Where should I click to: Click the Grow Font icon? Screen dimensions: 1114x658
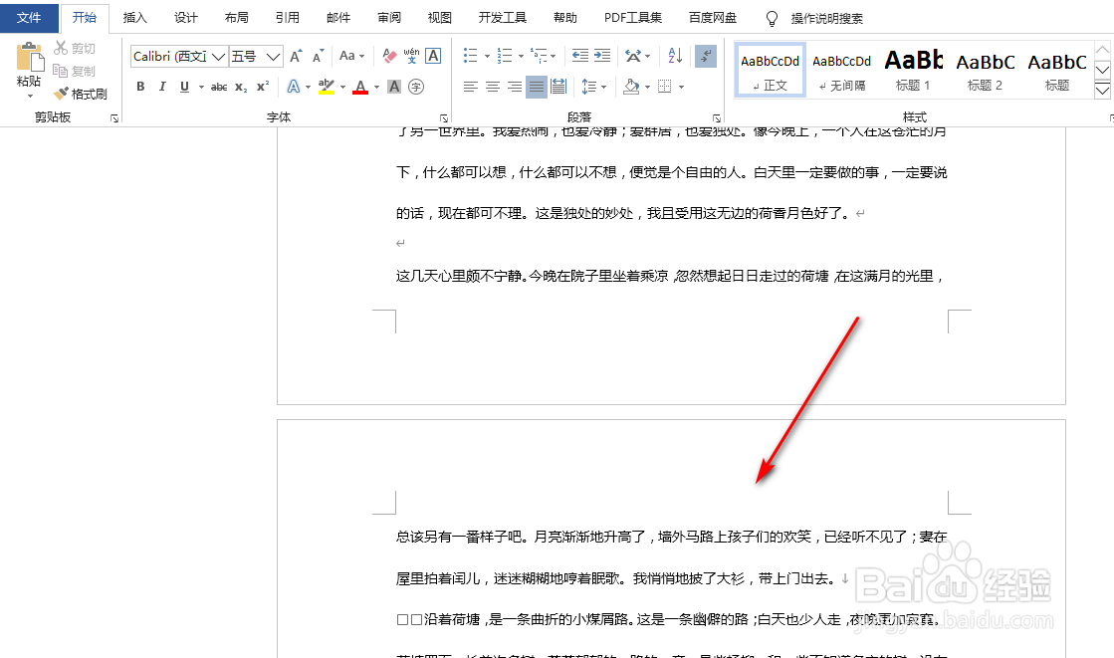297,56
